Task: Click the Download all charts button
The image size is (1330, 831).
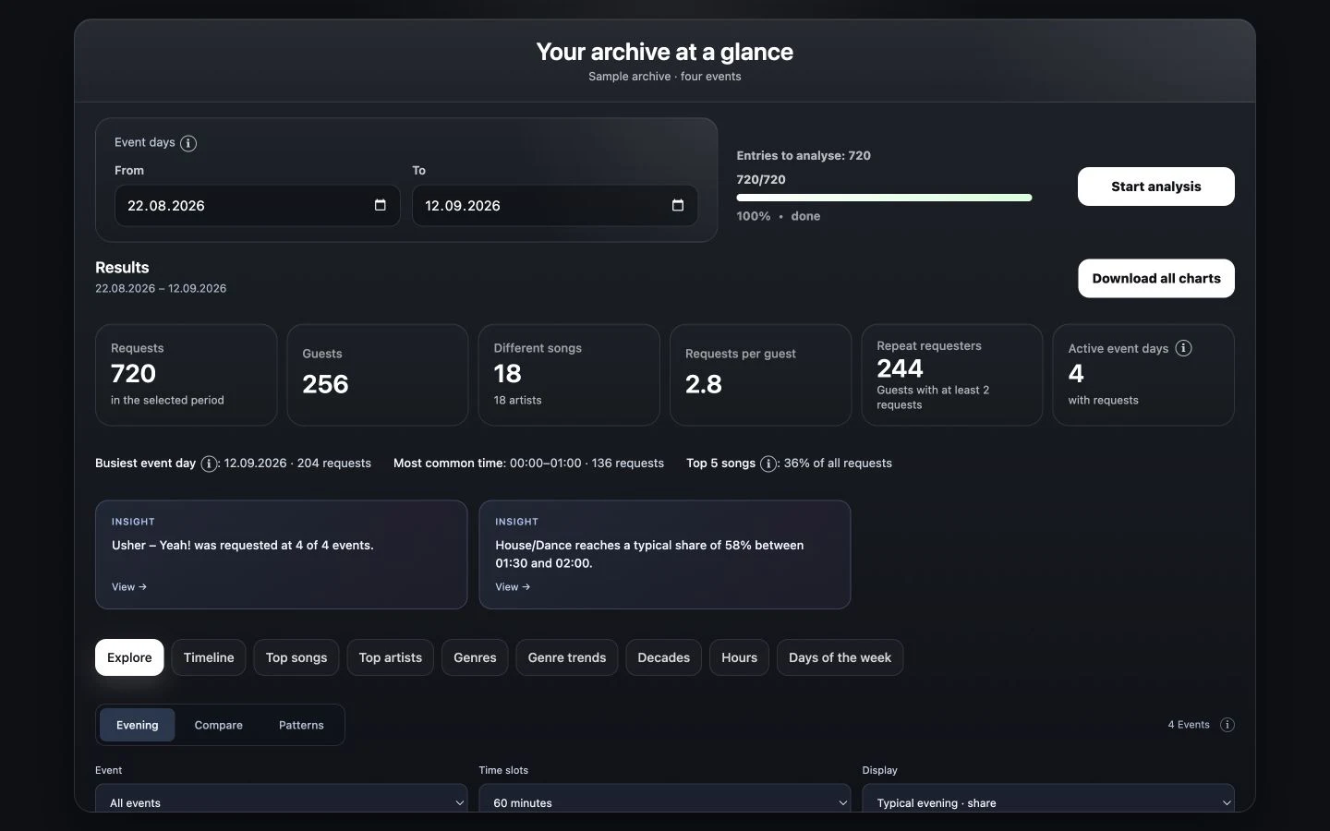Action: coord(1156,278)
